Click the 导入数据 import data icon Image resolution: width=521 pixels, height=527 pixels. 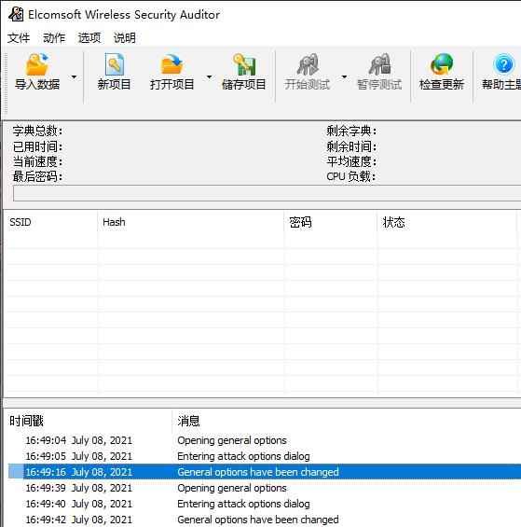point(37,64)
